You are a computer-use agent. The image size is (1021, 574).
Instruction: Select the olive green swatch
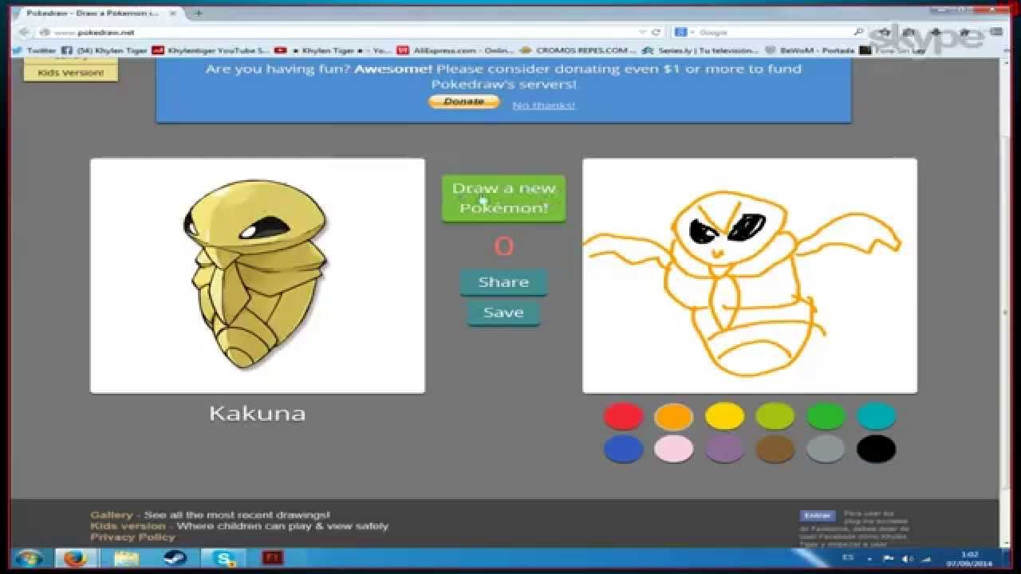(x=775, y=416)
